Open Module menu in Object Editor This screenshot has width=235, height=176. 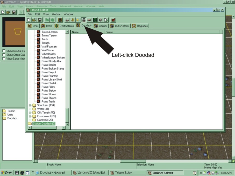click(56, 14)
